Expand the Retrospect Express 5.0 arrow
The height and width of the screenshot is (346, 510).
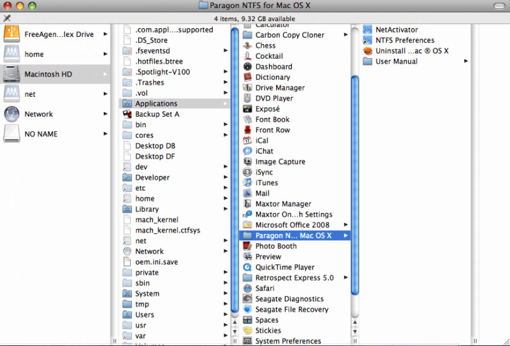click(346, 278)
